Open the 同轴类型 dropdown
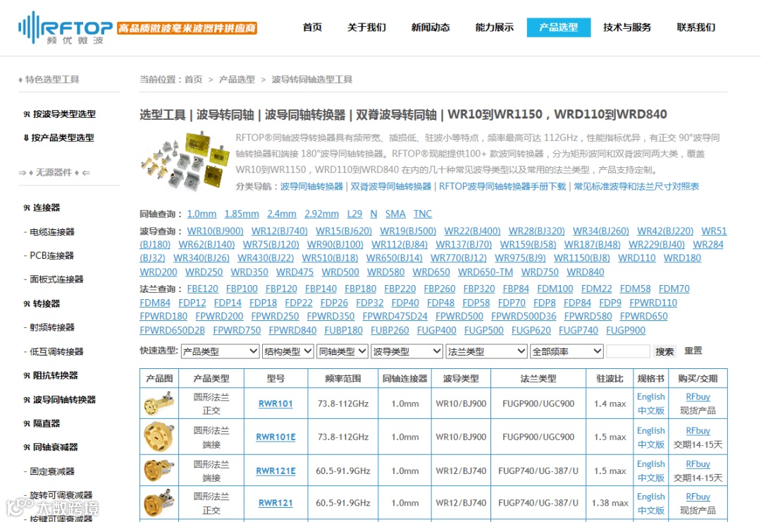 (x=342, y=351)
